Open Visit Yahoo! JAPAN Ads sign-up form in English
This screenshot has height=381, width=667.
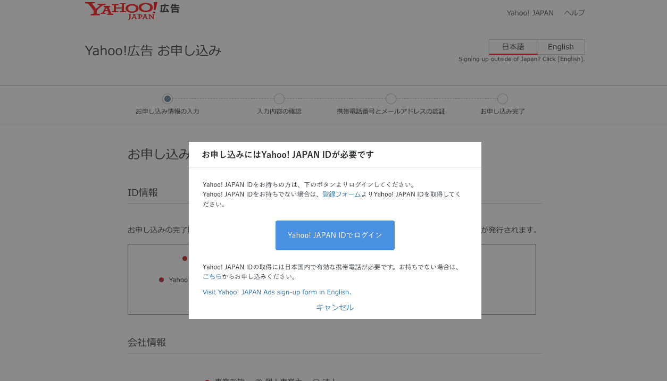[x=277, y=292]
